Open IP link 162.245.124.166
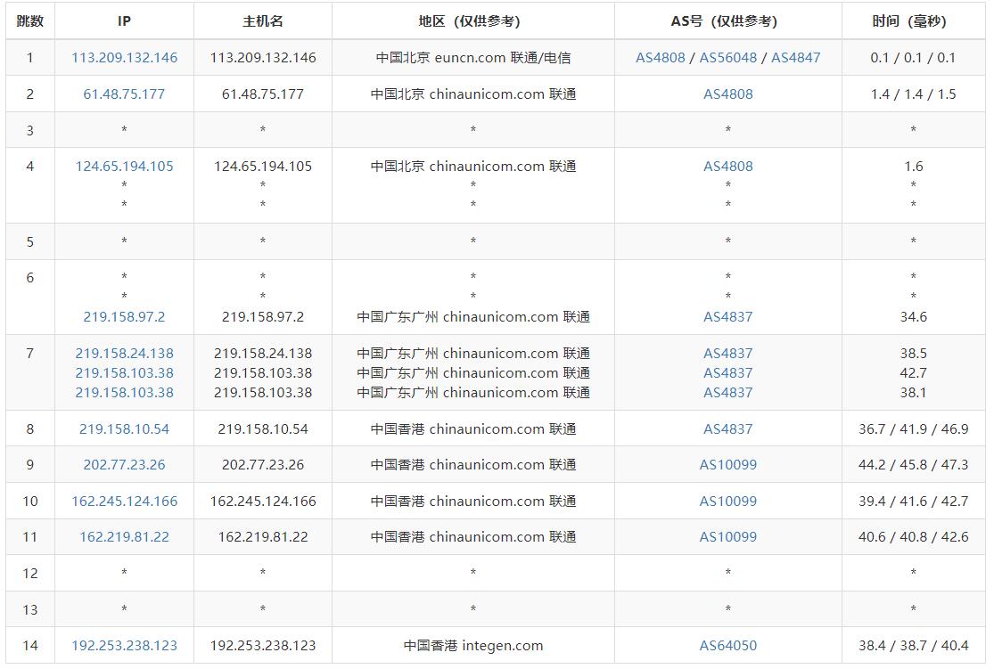Image resolution: width=994 pixels, height=669 pixels. tap(124, 502)
